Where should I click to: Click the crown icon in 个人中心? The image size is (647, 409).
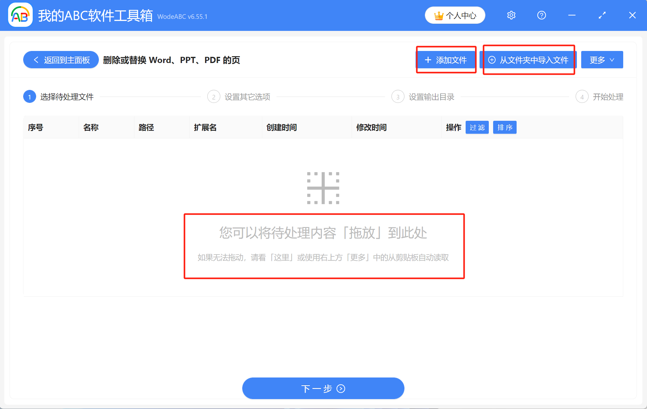pos(439,15)
